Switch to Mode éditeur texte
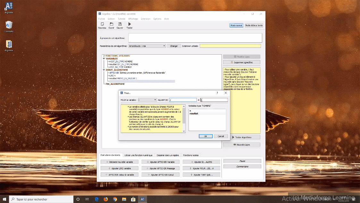The height and width of the screenshot is (203, 360). point(254,25)
